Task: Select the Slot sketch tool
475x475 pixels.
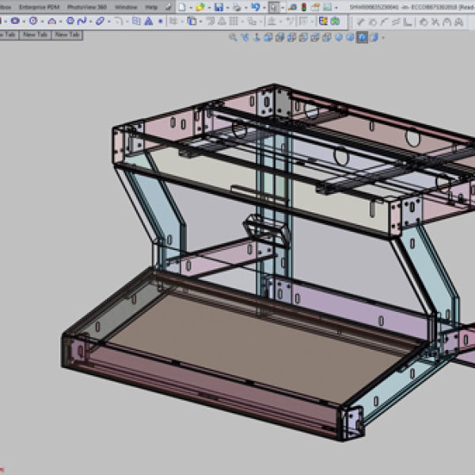Action: click(x=100, y=21)
